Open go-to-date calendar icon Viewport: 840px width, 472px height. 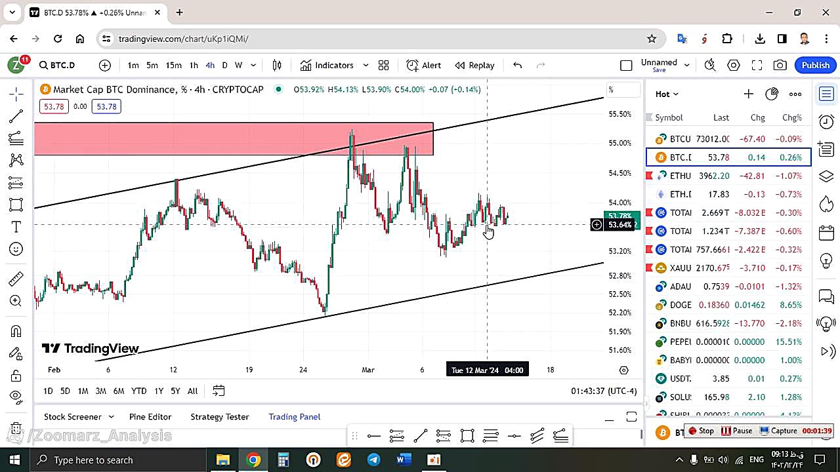pos(219,391)
